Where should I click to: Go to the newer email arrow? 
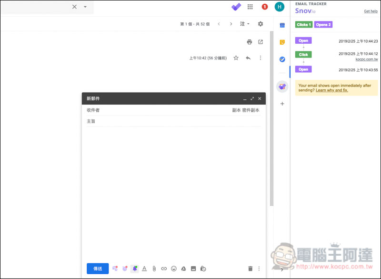219,24
